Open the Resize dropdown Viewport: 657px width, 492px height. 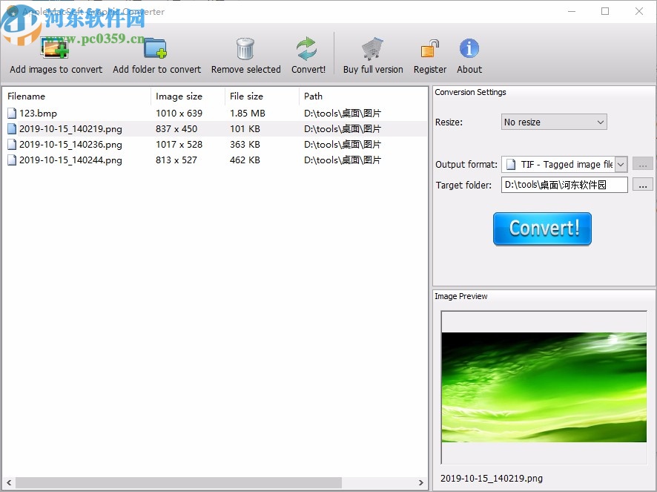553,122
